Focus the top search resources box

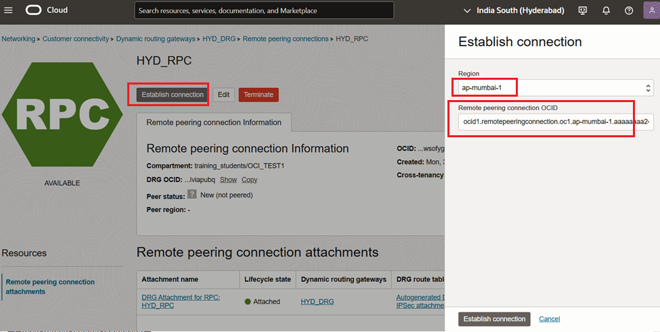[x=264, y=11]
